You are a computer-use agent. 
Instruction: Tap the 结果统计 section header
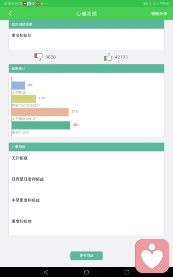86,69
